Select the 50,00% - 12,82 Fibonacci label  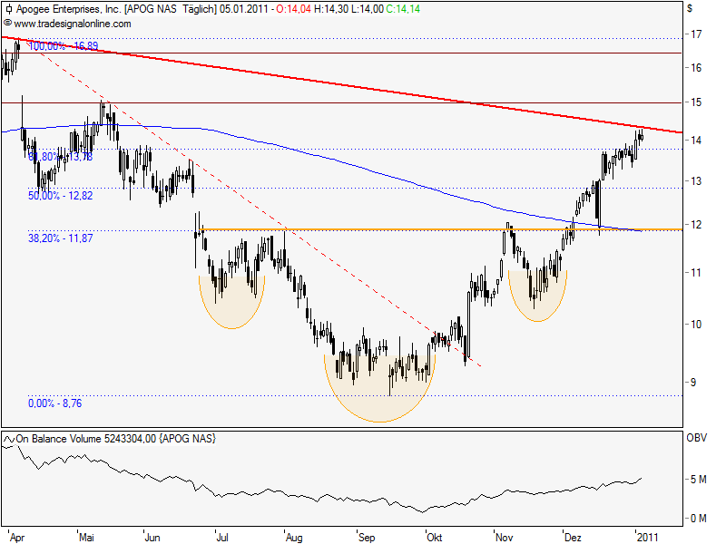(61, 195)
